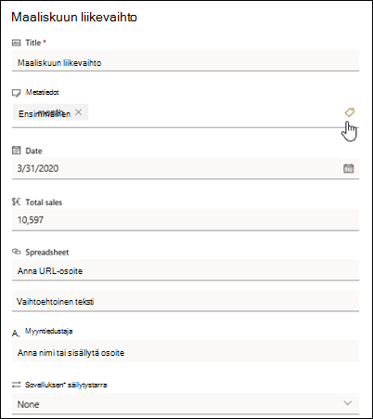This screenshot has width=373, height=419.
Task: Click the Total sales currency icon
Action: (x=17, y=202)
